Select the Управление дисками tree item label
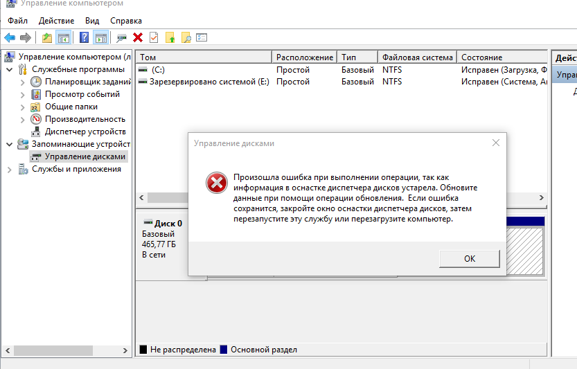Viewport: 577px width, 369px height. pyautogui.click(x=85, y=156)
